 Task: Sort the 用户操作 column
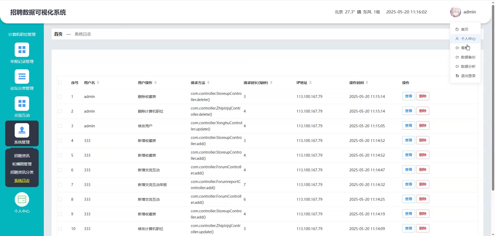click(155, 83)
